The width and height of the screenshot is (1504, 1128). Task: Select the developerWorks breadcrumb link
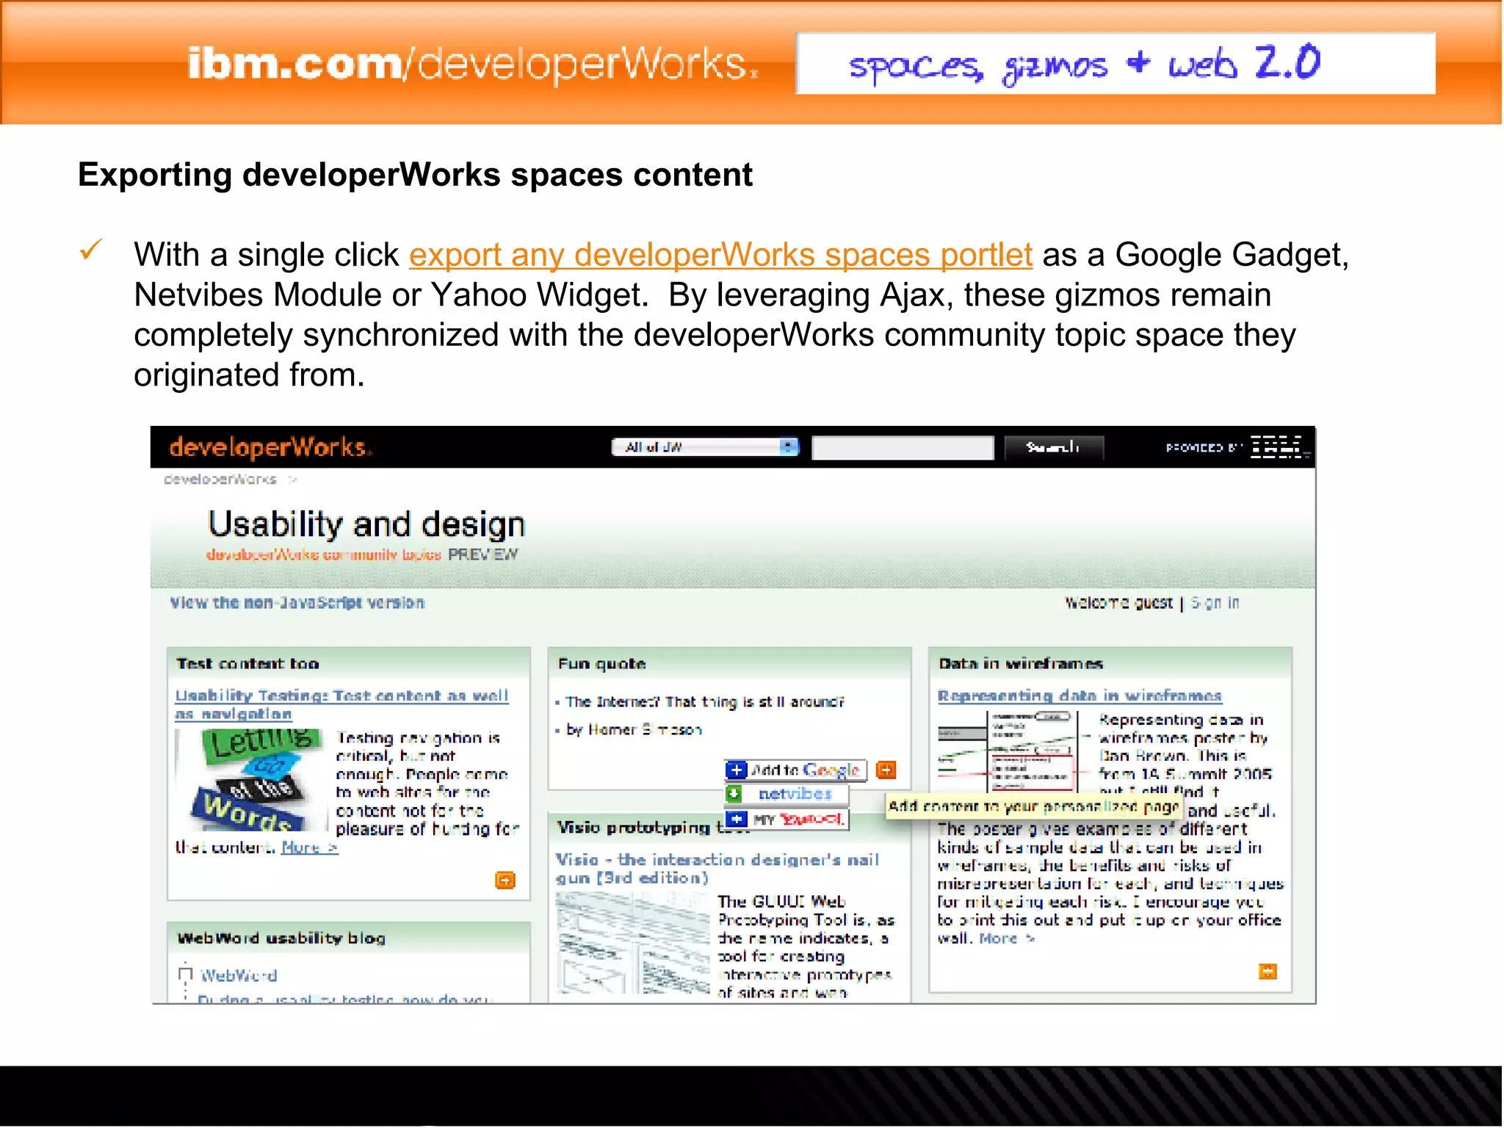(x=220, y=480)
